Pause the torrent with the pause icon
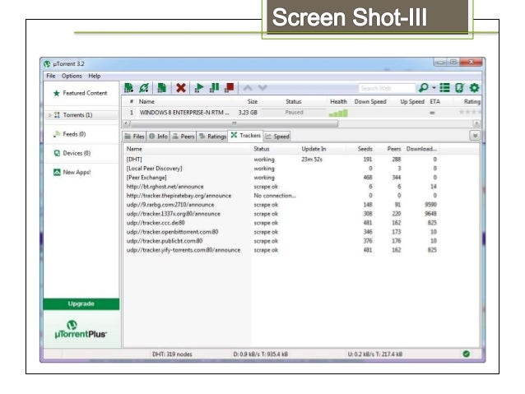The image size is (525, 394). (x=214, y=88)
